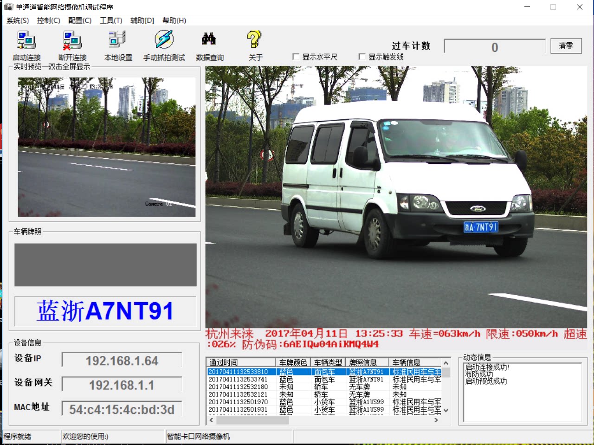Screen dimensions: 594x445
Task: Click 启动连接成功! log line
Action: click(487, 367)
